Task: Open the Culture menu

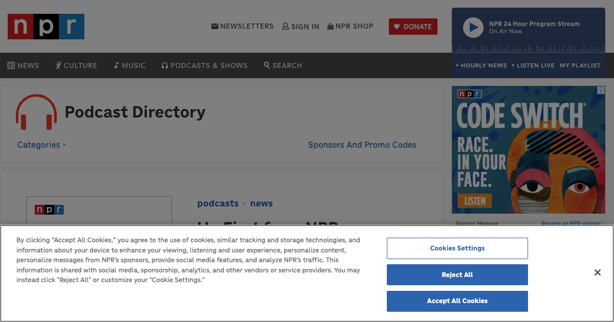Action: pyautogui.click(x=76, y=65)
